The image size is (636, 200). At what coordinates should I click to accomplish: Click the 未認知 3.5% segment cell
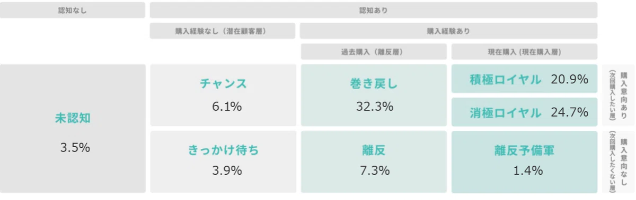click(x=73, y=129)
